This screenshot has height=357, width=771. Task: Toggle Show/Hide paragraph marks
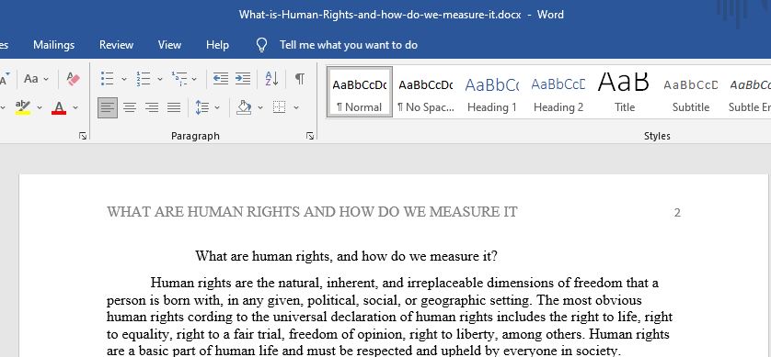click(x=299, y=78)
